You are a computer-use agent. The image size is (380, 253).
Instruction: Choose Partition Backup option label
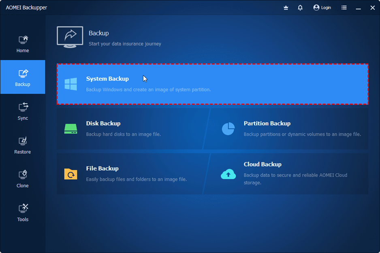click(267, 123)
